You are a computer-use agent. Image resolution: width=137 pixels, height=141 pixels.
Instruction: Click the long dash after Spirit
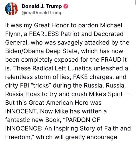[127, 94]
